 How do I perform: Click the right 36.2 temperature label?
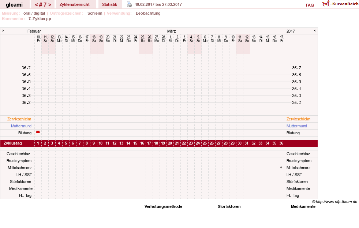(x=296, y=102)
